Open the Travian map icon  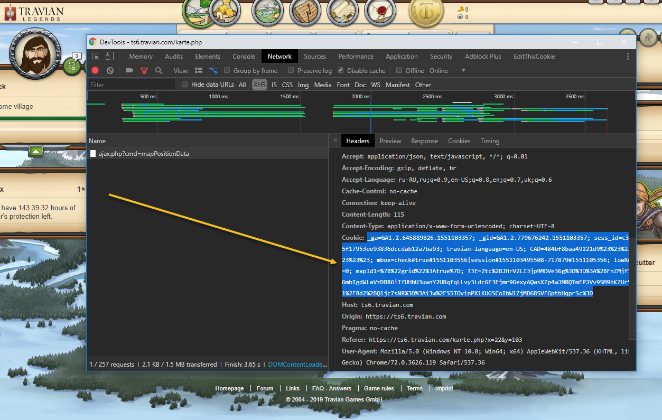(267, 11)
